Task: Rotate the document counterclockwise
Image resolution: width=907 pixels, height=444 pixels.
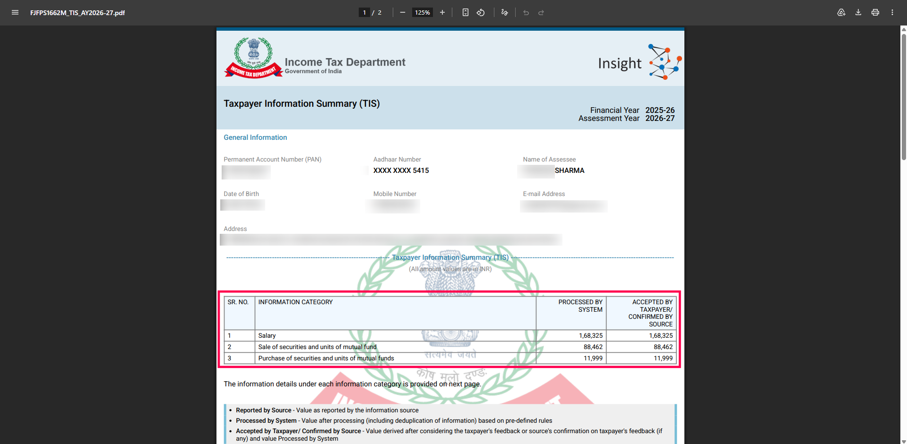Action: click(x=481, y=13)
